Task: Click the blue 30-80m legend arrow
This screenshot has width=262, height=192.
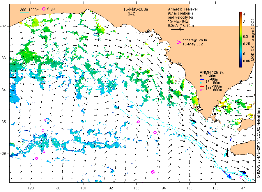Action: point(202,79)
